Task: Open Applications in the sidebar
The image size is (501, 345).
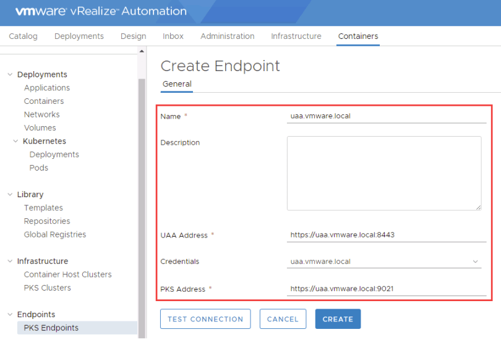Action: click(47, 88)
